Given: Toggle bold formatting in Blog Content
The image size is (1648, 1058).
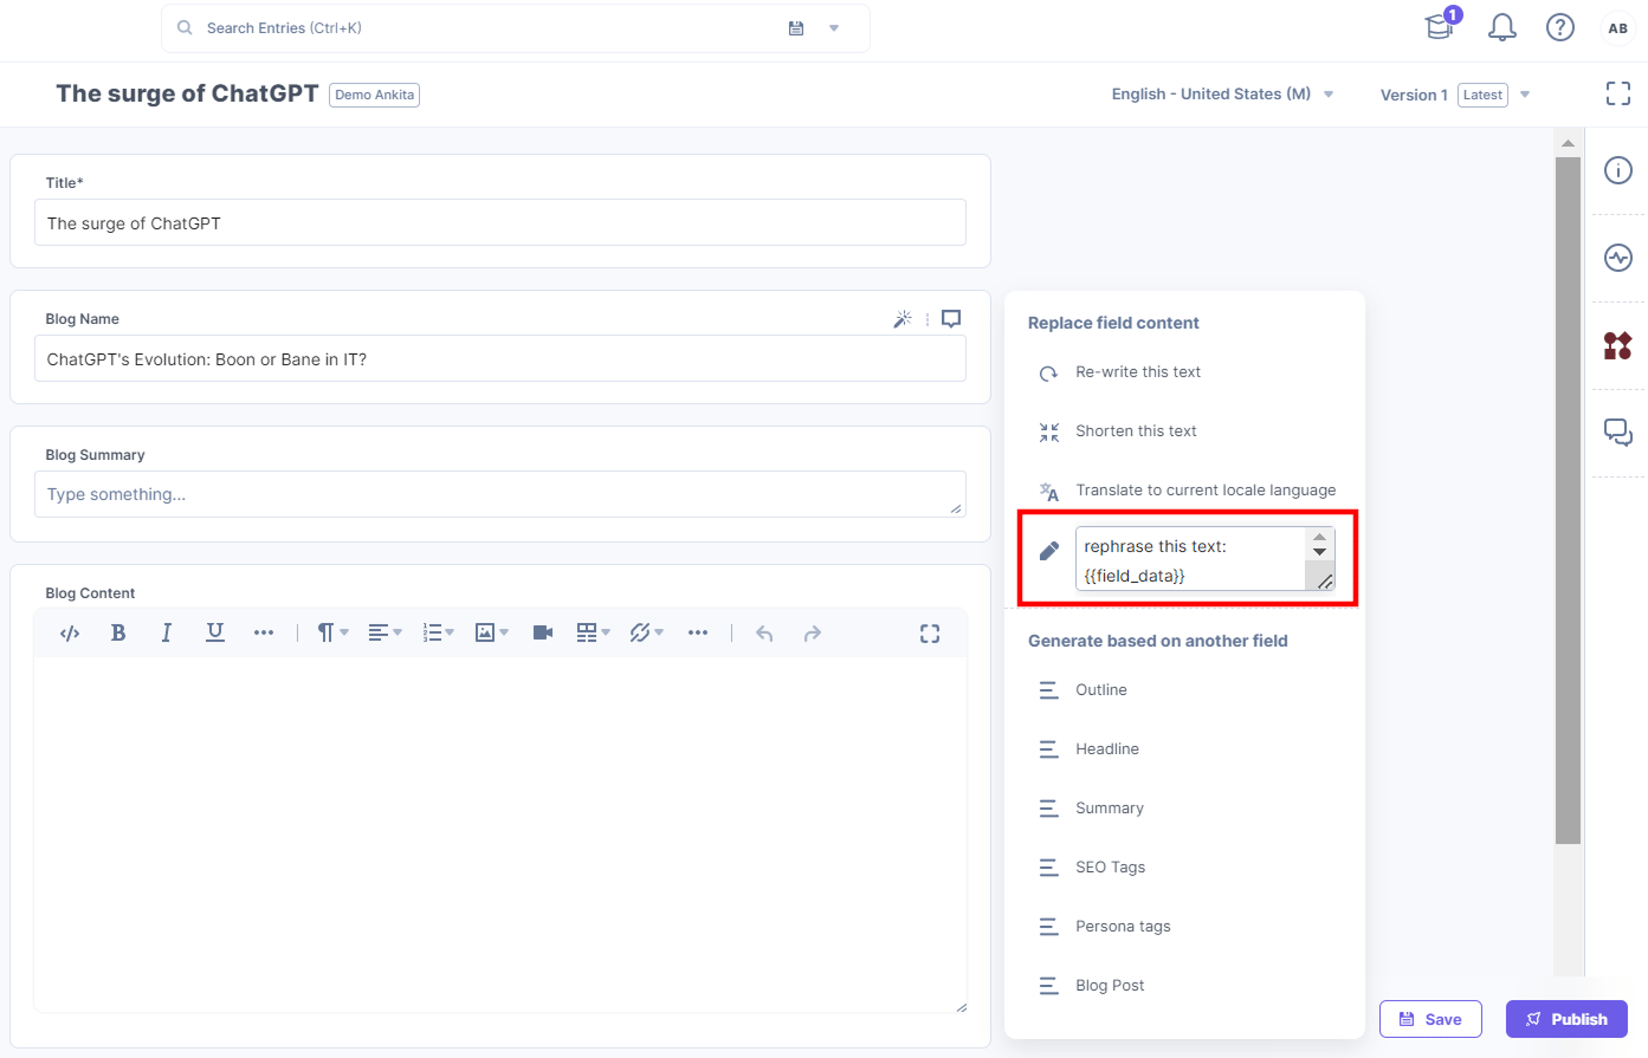Looking at the screenshot, I should pyautogui.click(x=118, y=633).
